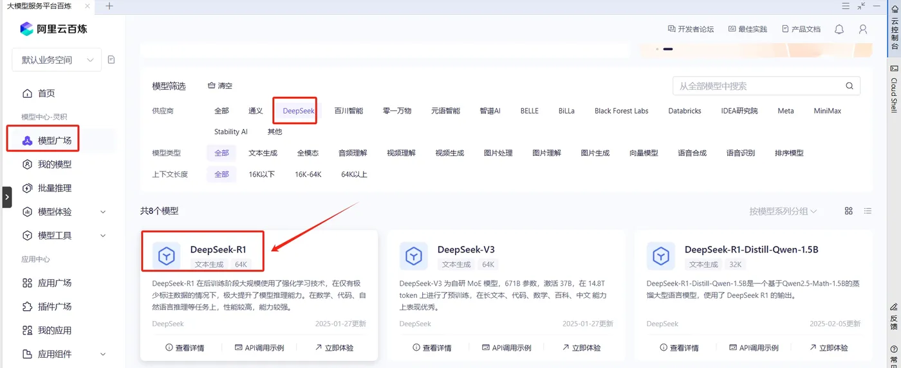
Task: Select 16K-64K context length filter
Action: point(308,174)
